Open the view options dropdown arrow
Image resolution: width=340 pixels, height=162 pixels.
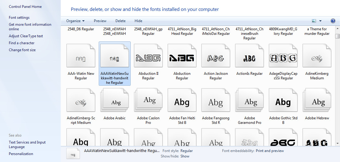[x=320, y=21]
